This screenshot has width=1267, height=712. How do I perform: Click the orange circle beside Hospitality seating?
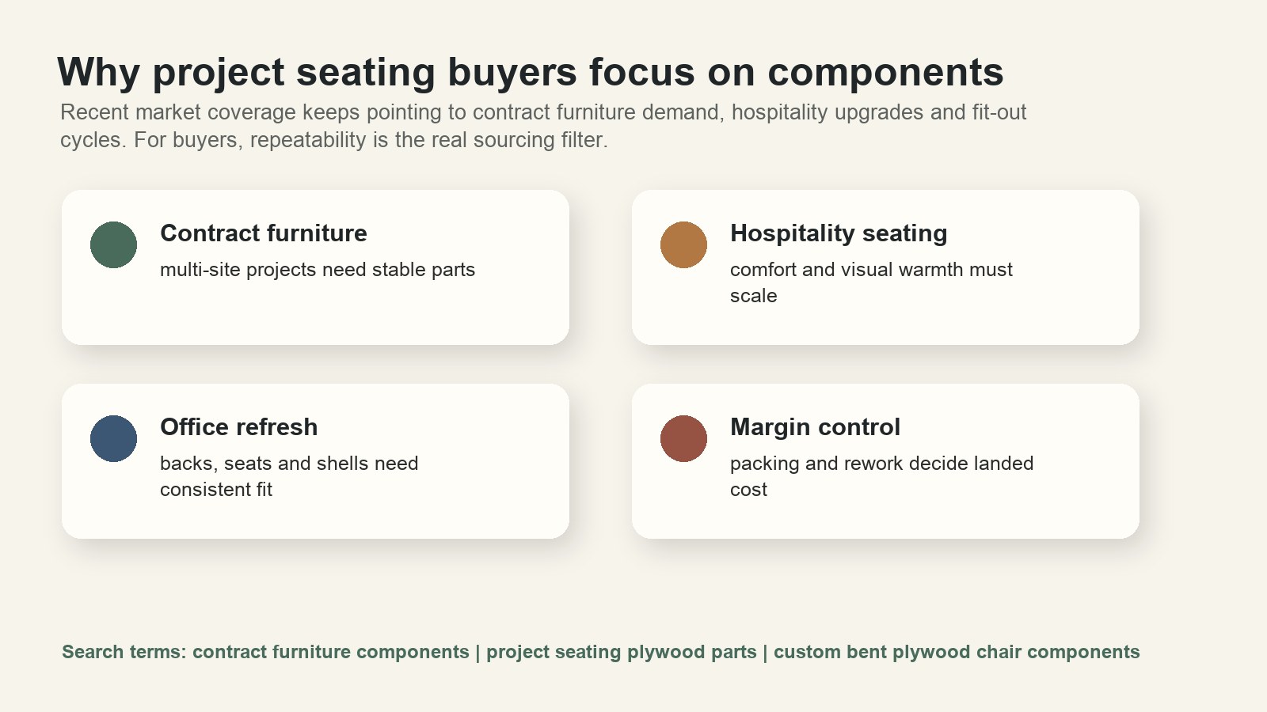pos(683,244)
